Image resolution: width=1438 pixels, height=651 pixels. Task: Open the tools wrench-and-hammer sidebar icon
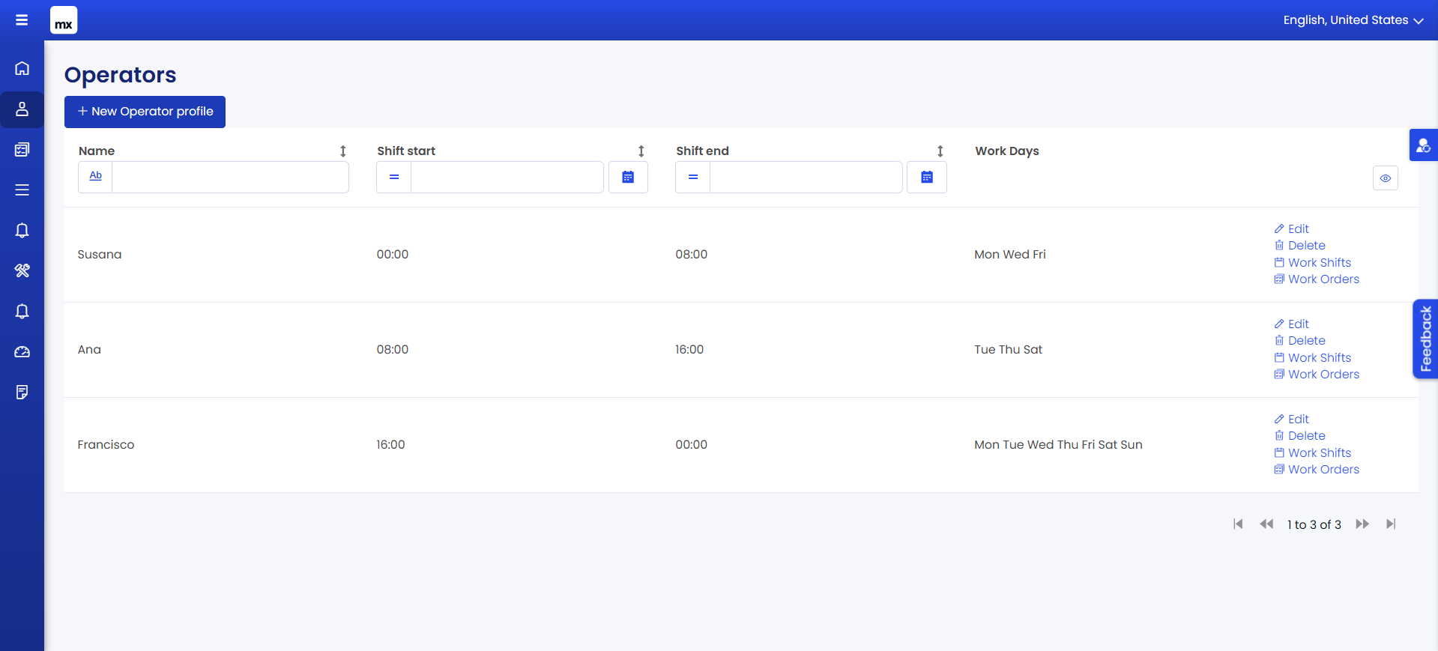22,270
